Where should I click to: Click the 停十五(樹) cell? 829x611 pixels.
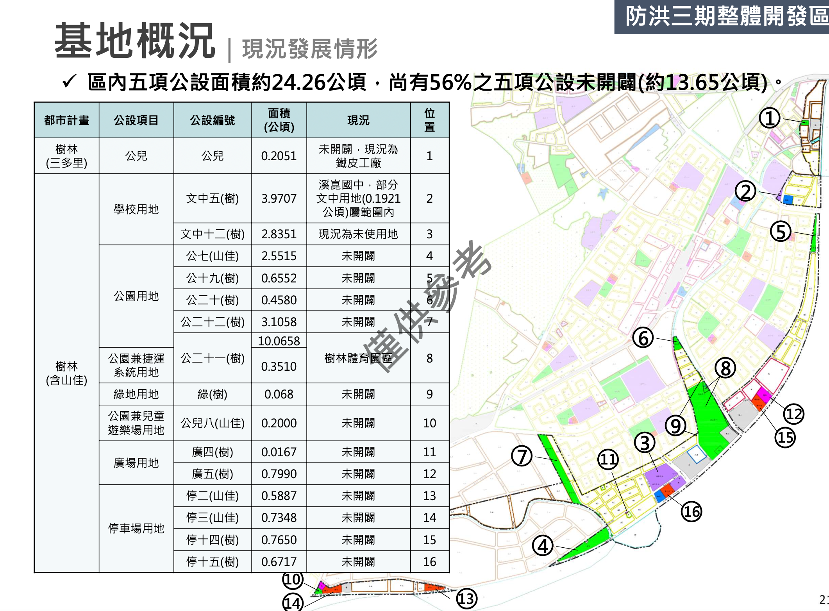pos(213,562)
